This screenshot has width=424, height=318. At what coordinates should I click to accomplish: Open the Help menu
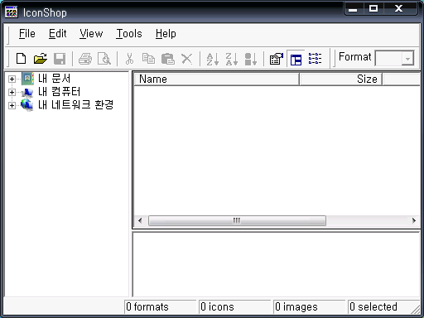(166, 34)
